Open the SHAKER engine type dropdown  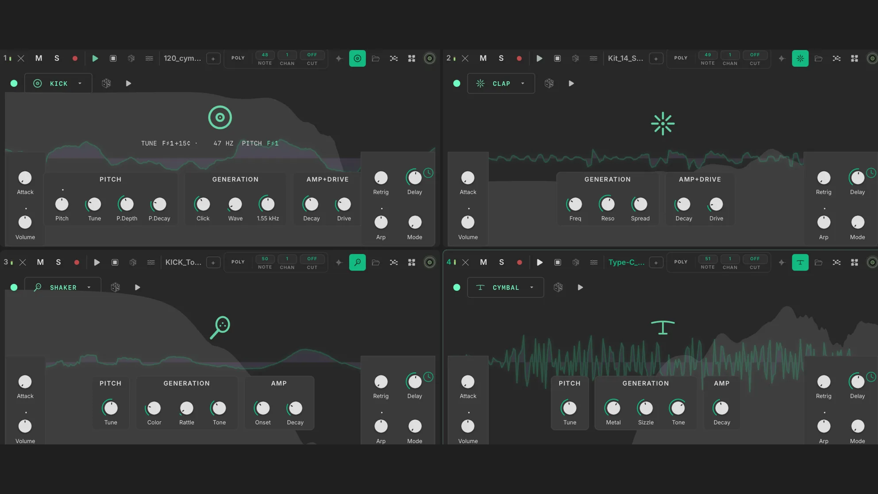tap(63, 287)
